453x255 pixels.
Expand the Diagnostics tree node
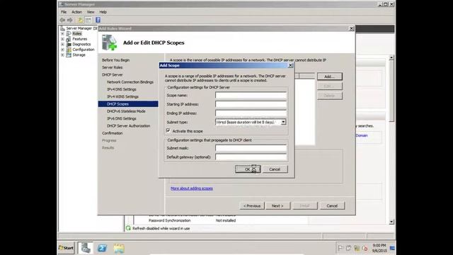click(x=62, y=44)
